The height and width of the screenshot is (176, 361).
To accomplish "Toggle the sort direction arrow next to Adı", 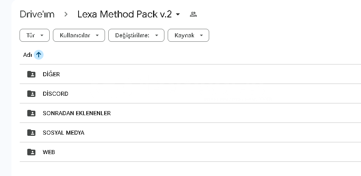I will 39,55.
